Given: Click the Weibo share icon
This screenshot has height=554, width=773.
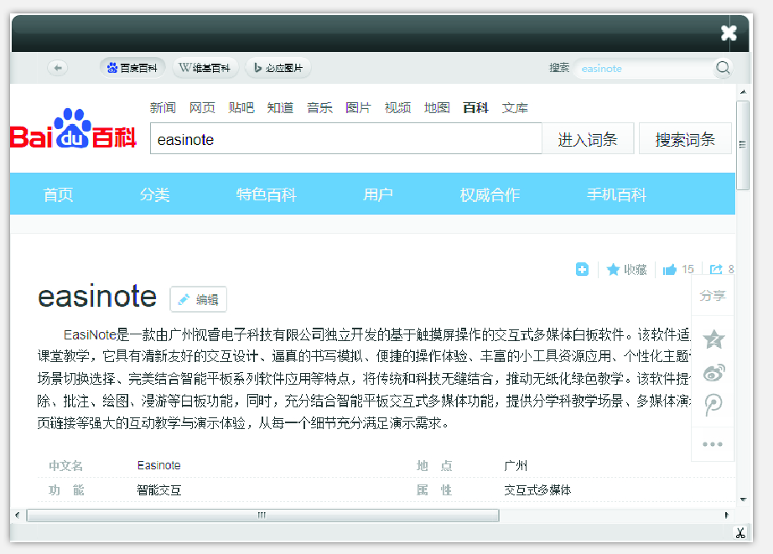Looking at the screenshot, I should pyautogui.click(x=713, y=372).
